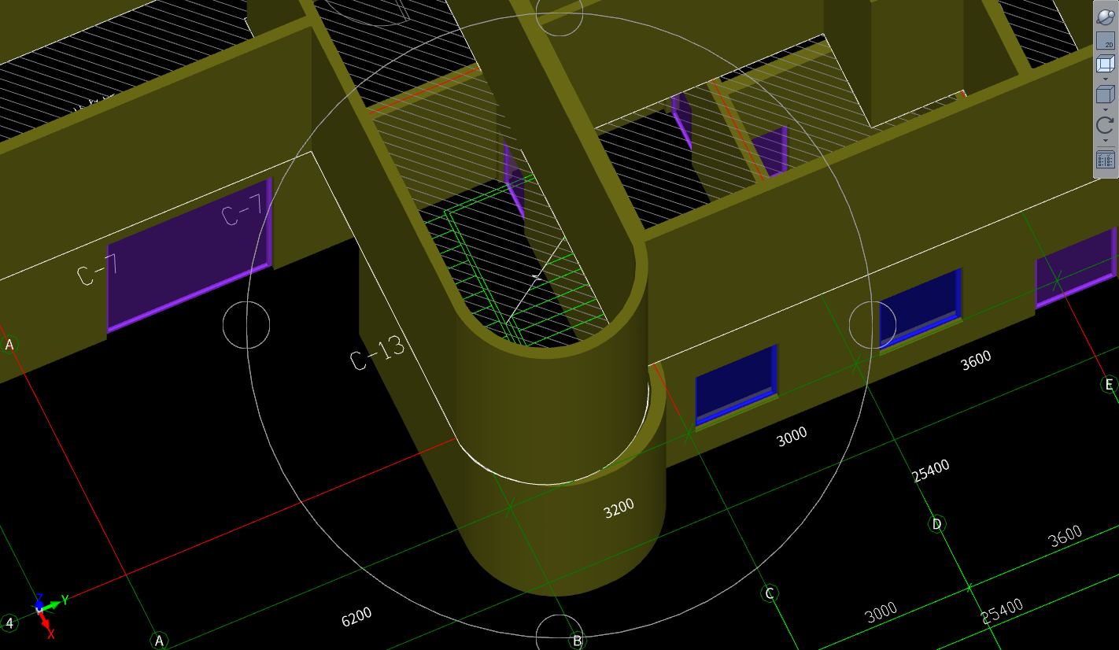This screenshot has width=1119, height=650.
Task: Pick grid bubble E
Action: pos(1109,384)
